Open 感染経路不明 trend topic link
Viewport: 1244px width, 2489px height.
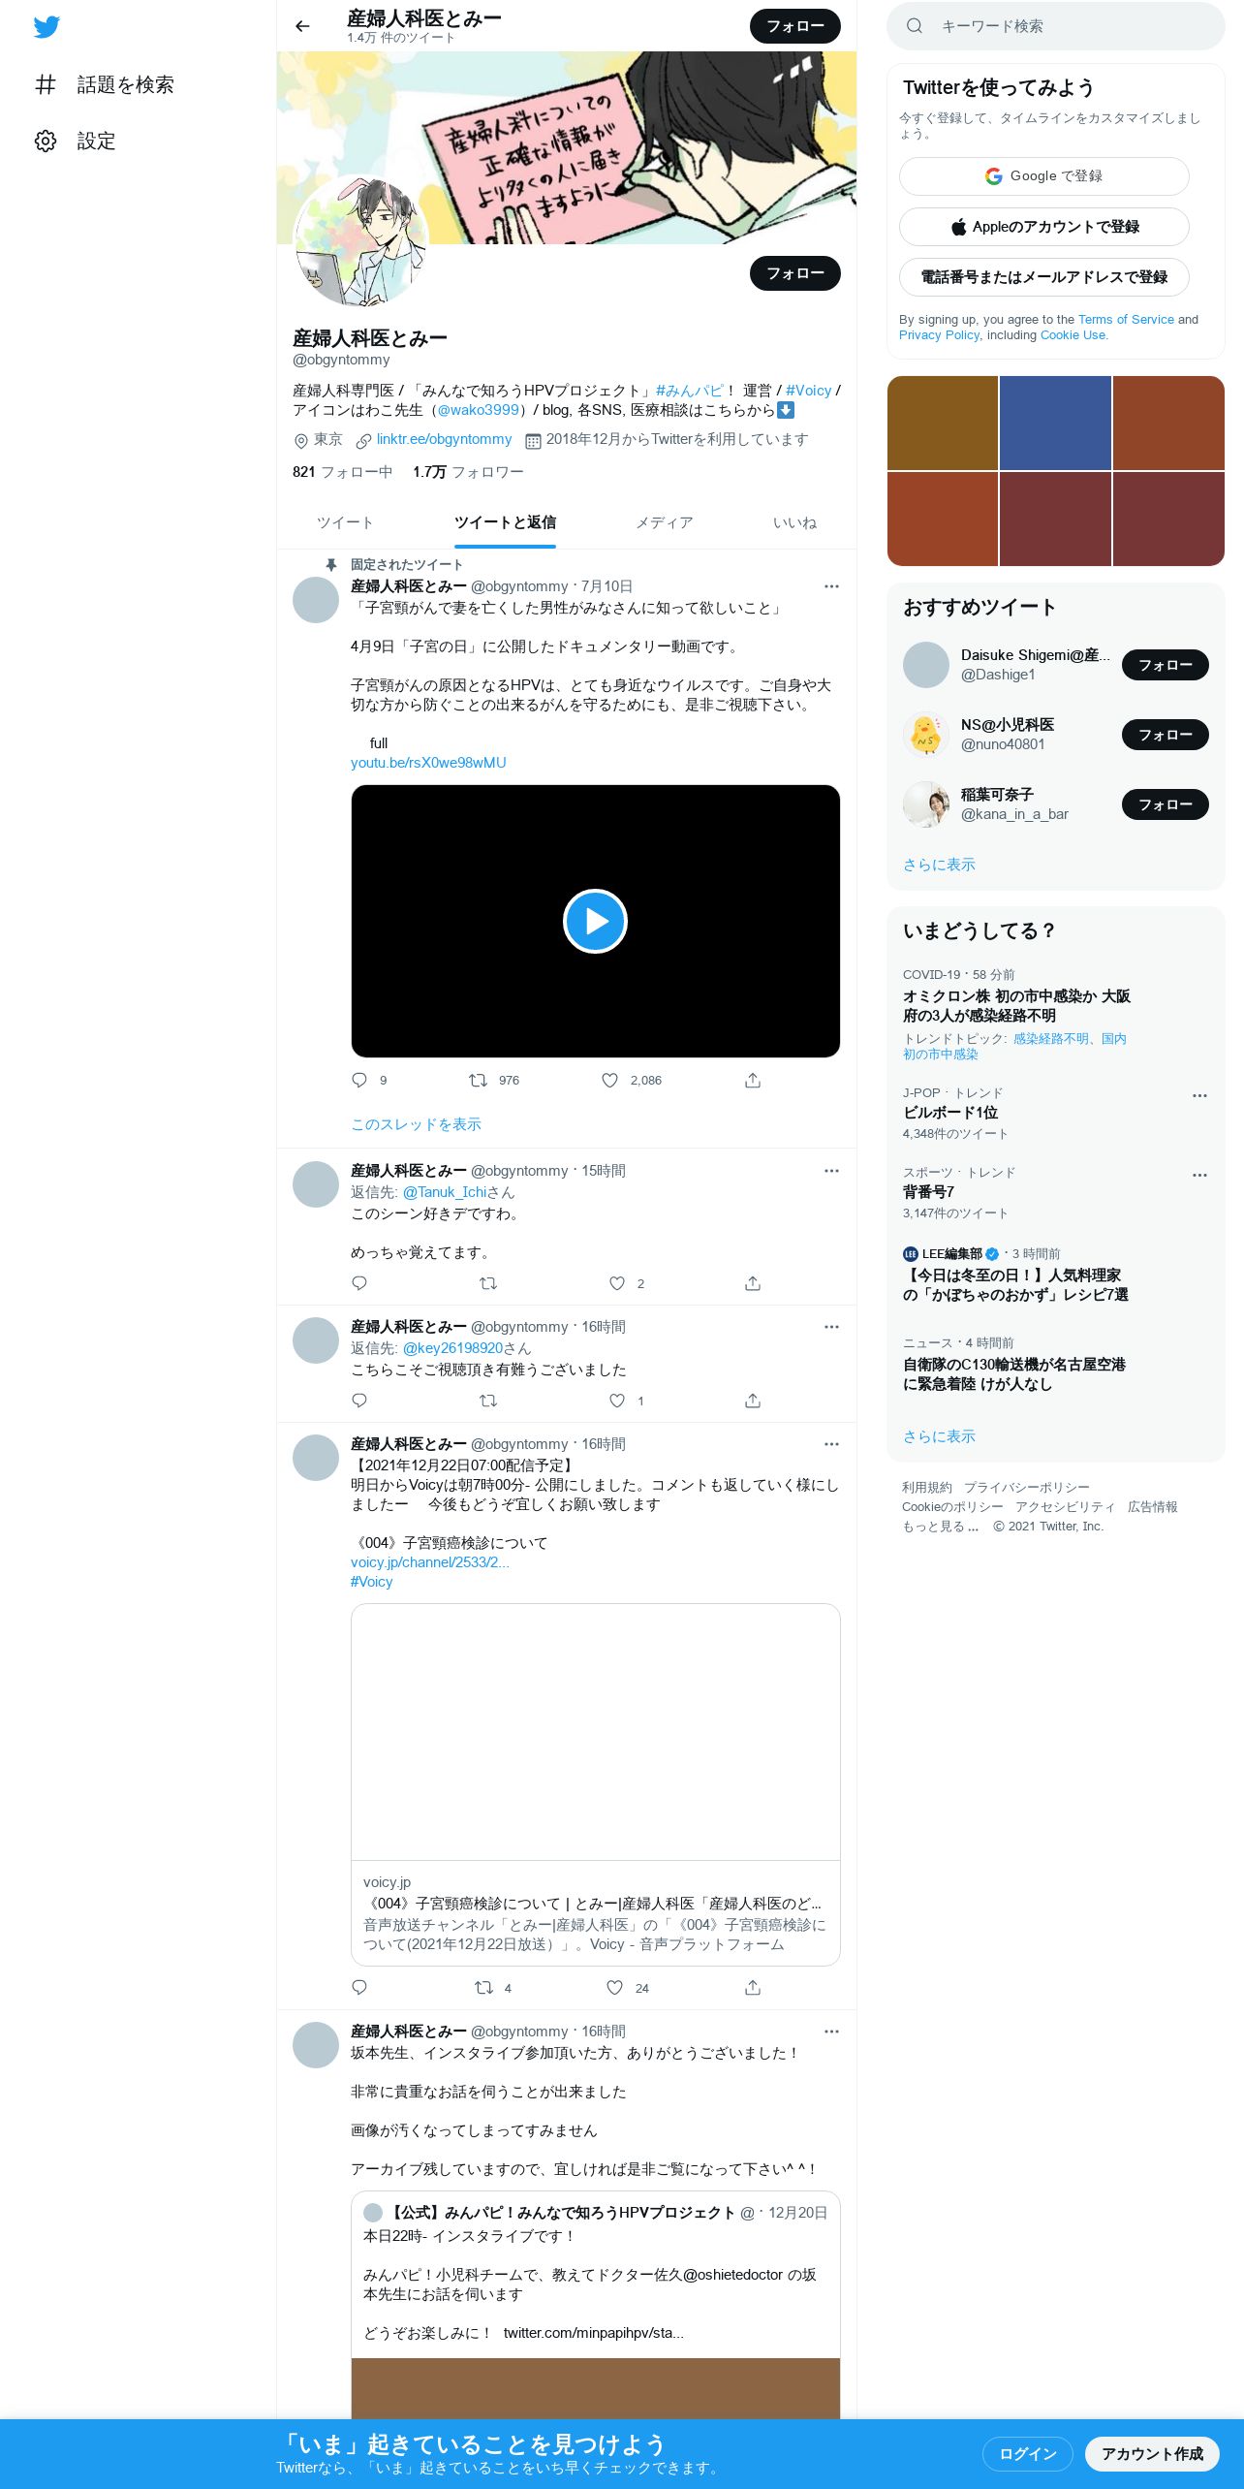click(1051, 1039)
